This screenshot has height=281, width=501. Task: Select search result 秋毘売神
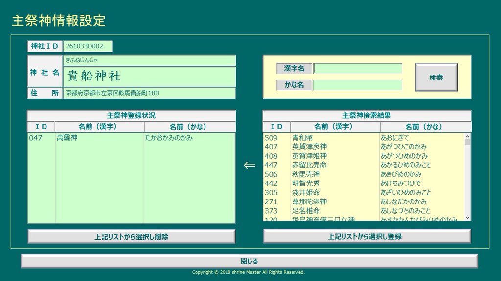click(x=306, y=174)
